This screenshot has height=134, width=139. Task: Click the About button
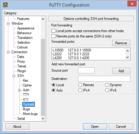[17, 127]
